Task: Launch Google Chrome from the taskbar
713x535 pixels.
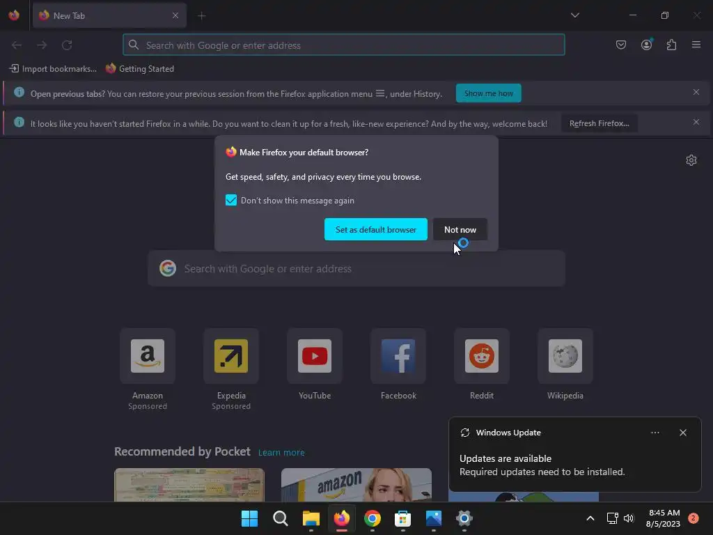Action: click(x=373, y=518)
